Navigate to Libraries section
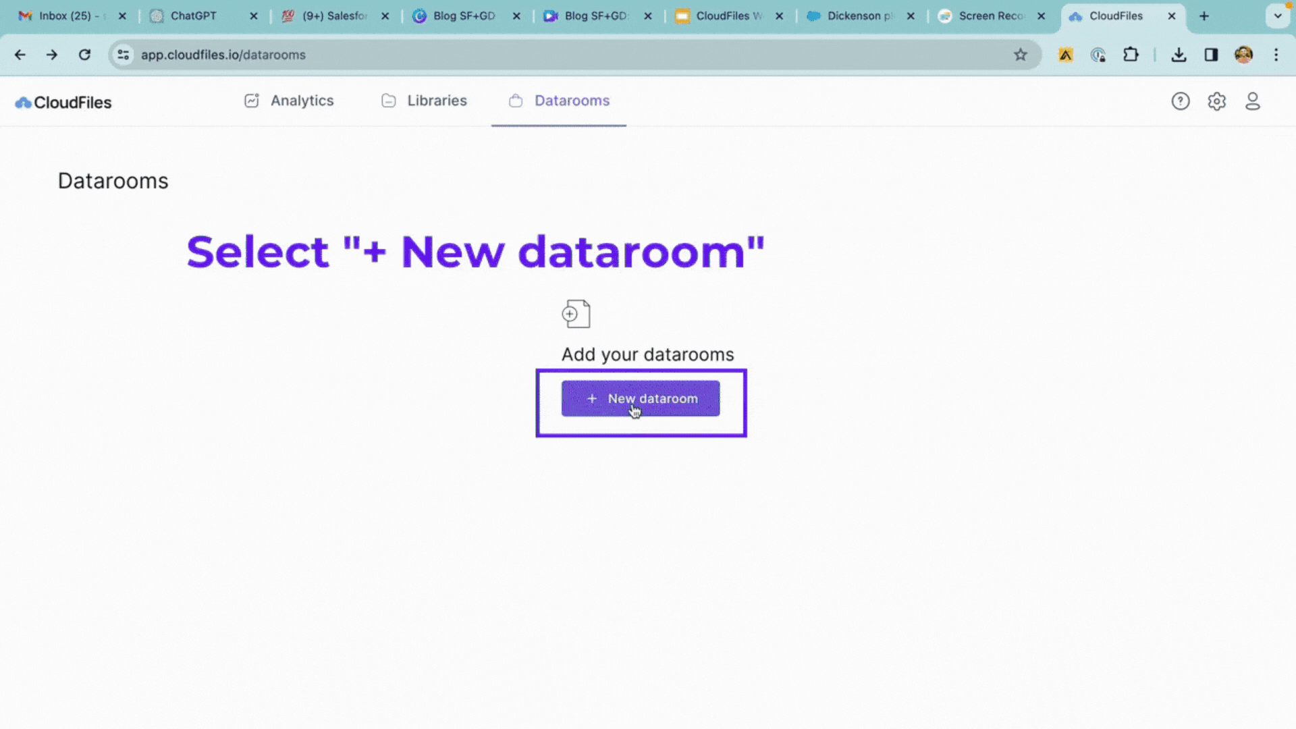The image size is (1296, 729). [x=437, y=101]
